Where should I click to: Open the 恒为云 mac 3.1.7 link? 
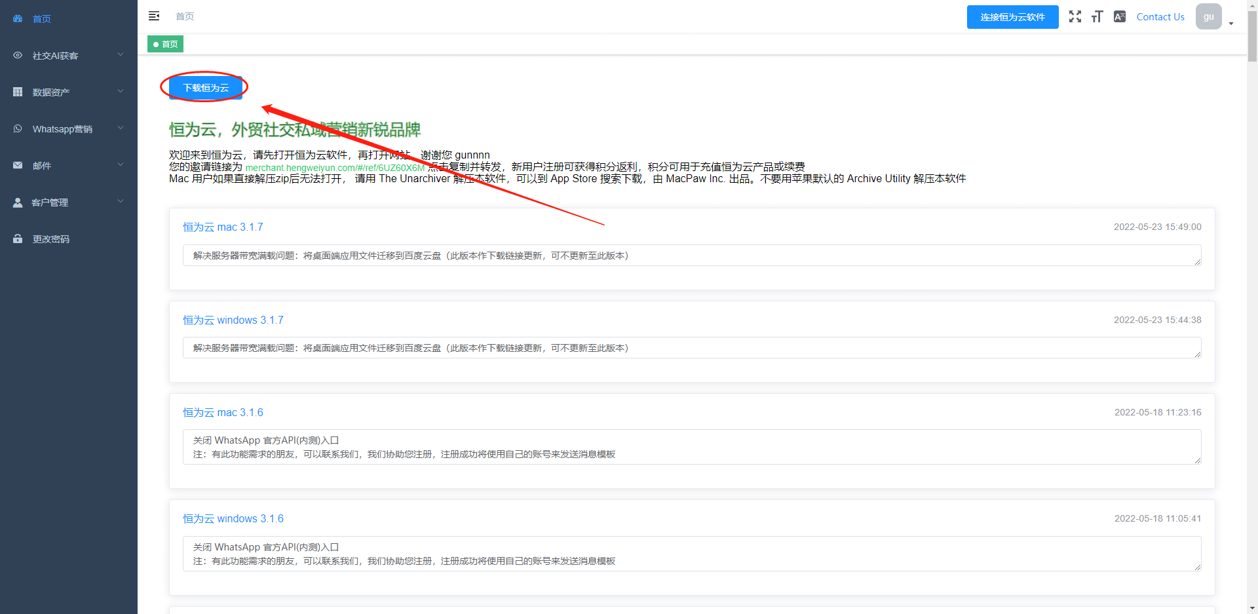pos(223,227)
